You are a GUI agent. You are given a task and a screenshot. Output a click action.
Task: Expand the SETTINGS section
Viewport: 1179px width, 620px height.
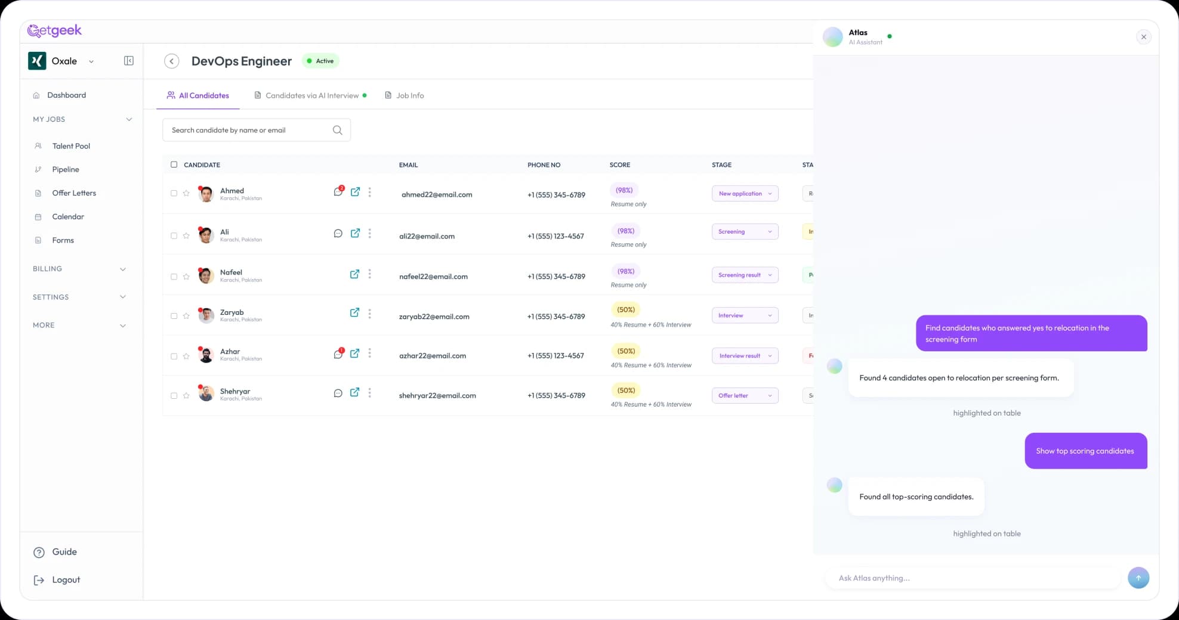point(123,297)
